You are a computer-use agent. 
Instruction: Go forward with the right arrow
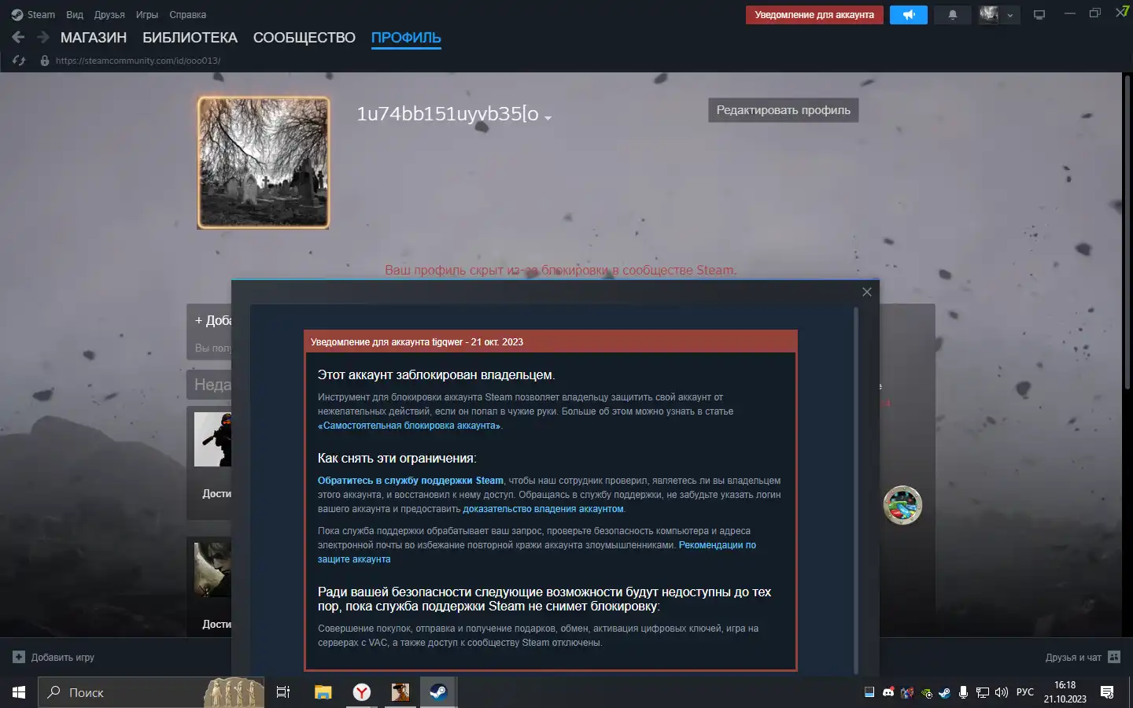43,37
